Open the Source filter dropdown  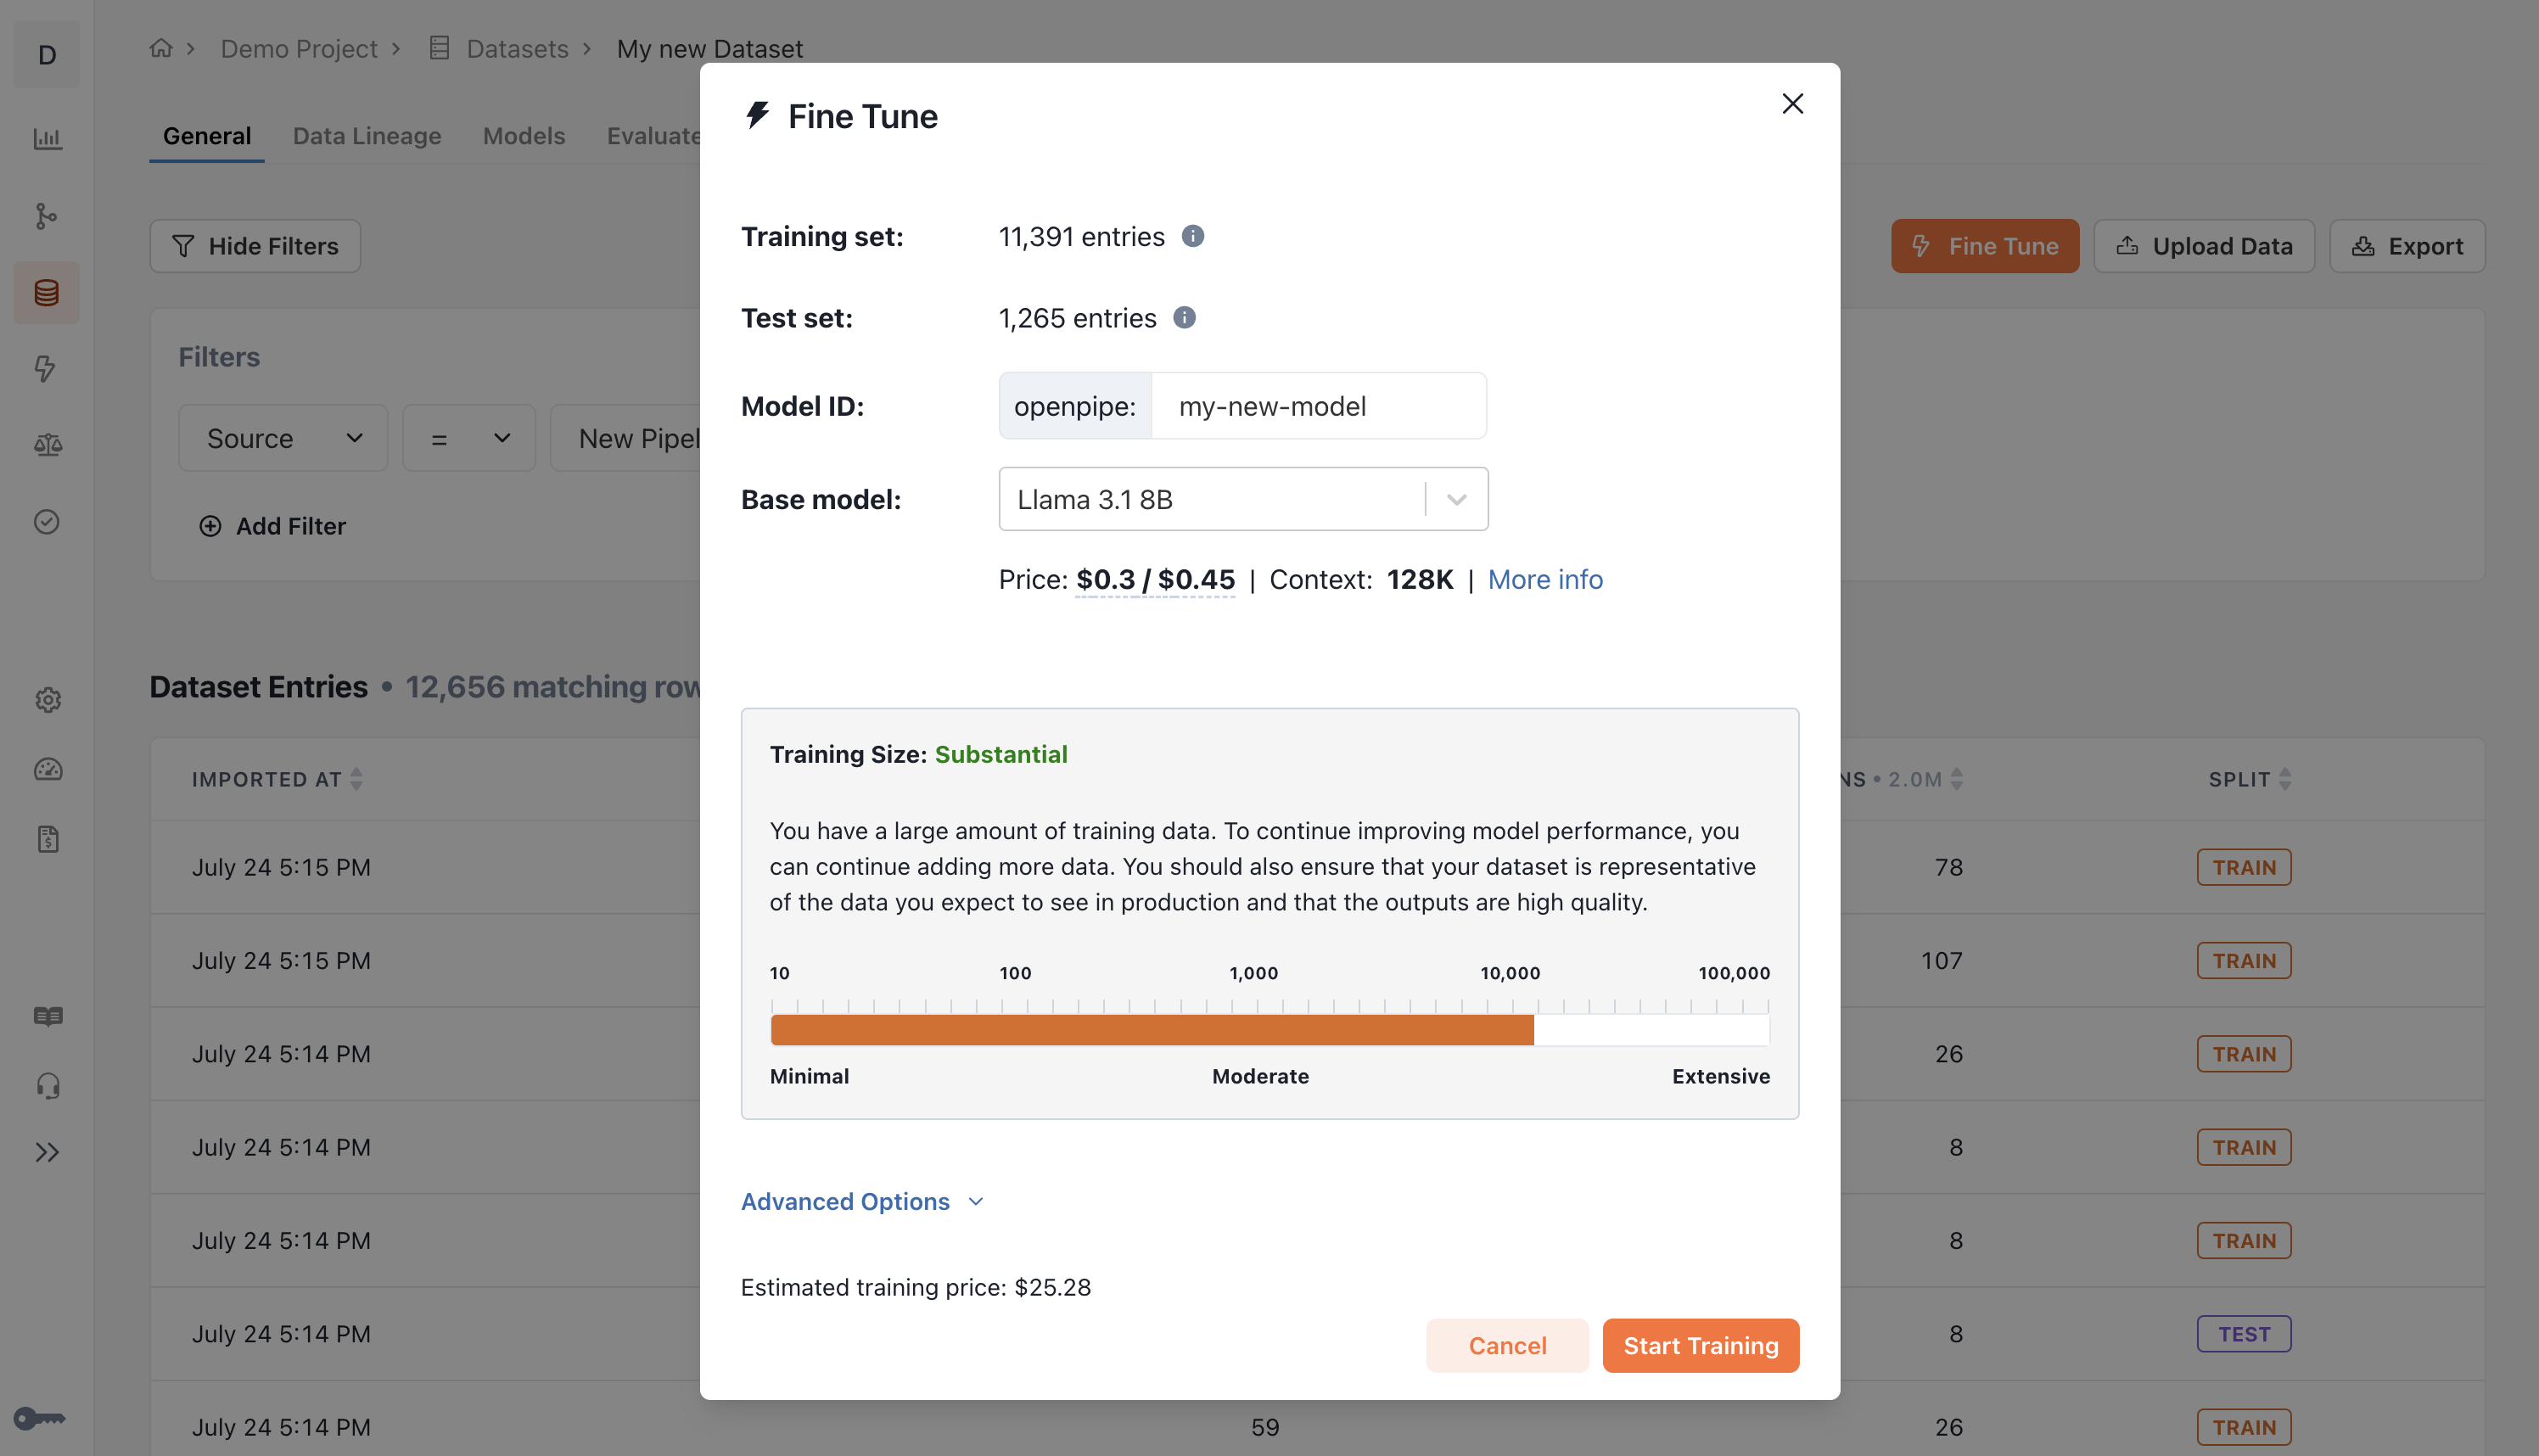[x=283, y=438]
